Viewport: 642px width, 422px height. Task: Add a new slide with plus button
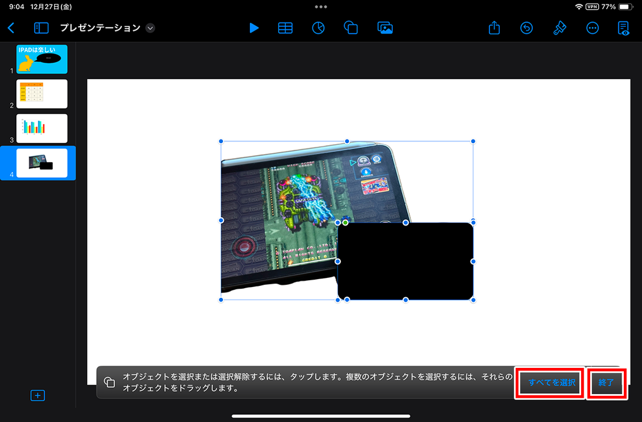coord(37,395)
